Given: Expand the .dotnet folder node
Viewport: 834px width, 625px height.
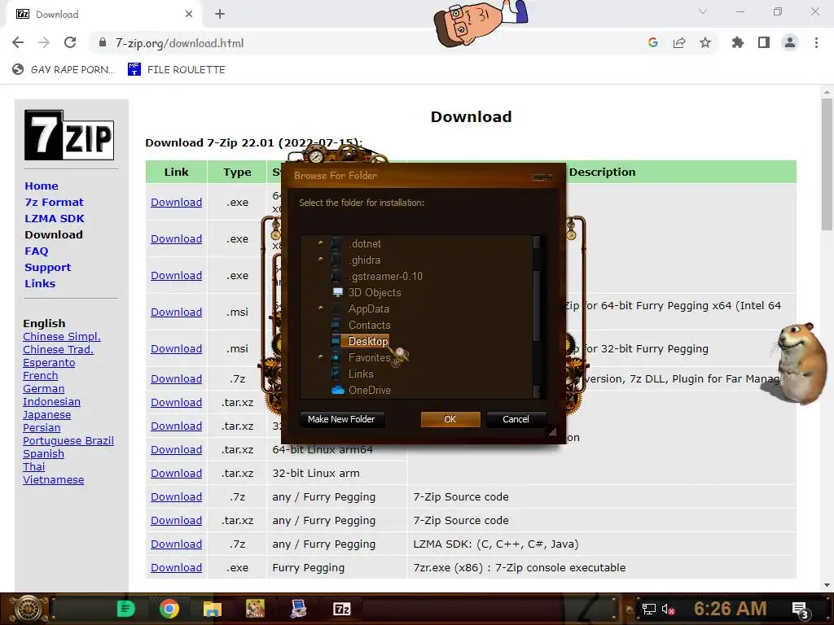Looking at the screenshot, I should 320,243.
